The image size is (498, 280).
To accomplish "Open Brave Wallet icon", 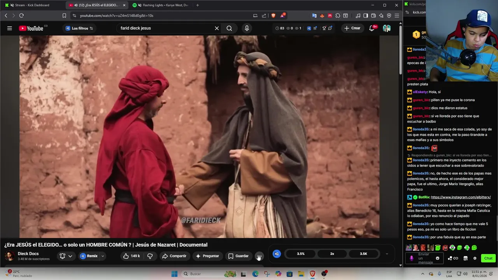I will pos(373,16).
